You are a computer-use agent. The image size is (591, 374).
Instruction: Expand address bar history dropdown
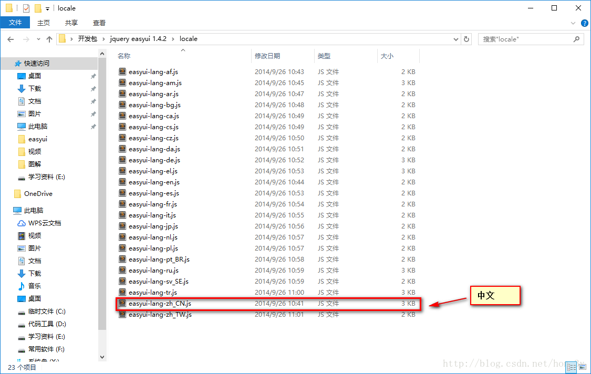tap(455, 39)
